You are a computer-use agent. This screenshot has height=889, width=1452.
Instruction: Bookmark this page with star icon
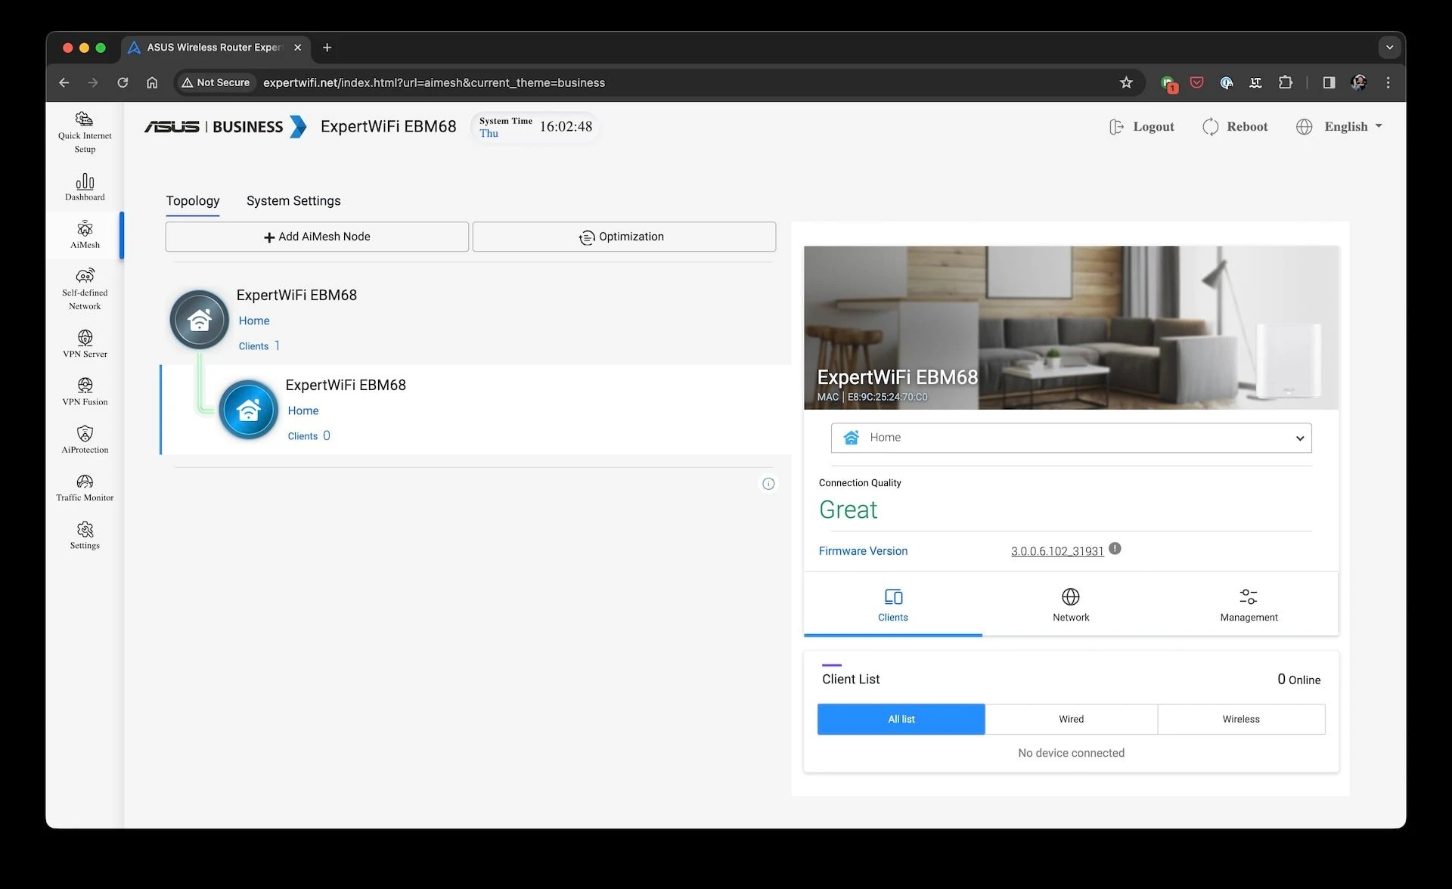coord(1126,82)
